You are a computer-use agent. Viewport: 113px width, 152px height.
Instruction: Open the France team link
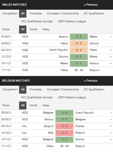pyautogui.click(x=80, y=126)
